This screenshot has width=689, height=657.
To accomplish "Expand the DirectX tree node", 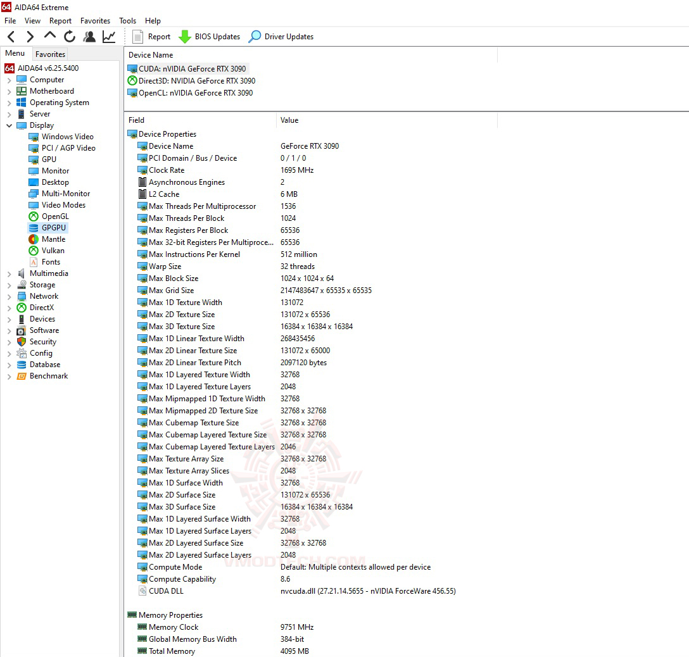I will (9, 308).
